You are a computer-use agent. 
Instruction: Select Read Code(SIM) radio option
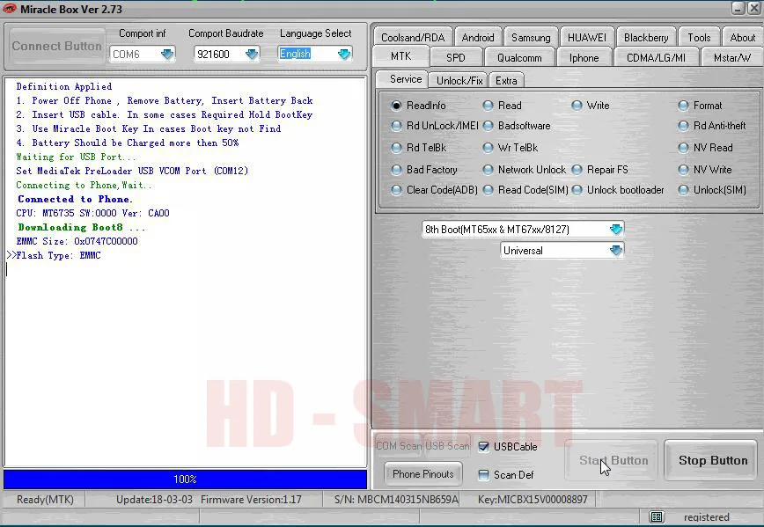point(488,190)
